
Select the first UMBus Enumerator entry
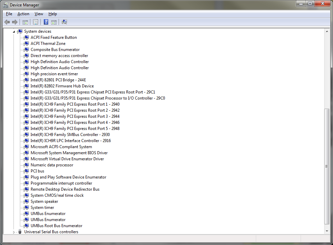tap(48, 214)
